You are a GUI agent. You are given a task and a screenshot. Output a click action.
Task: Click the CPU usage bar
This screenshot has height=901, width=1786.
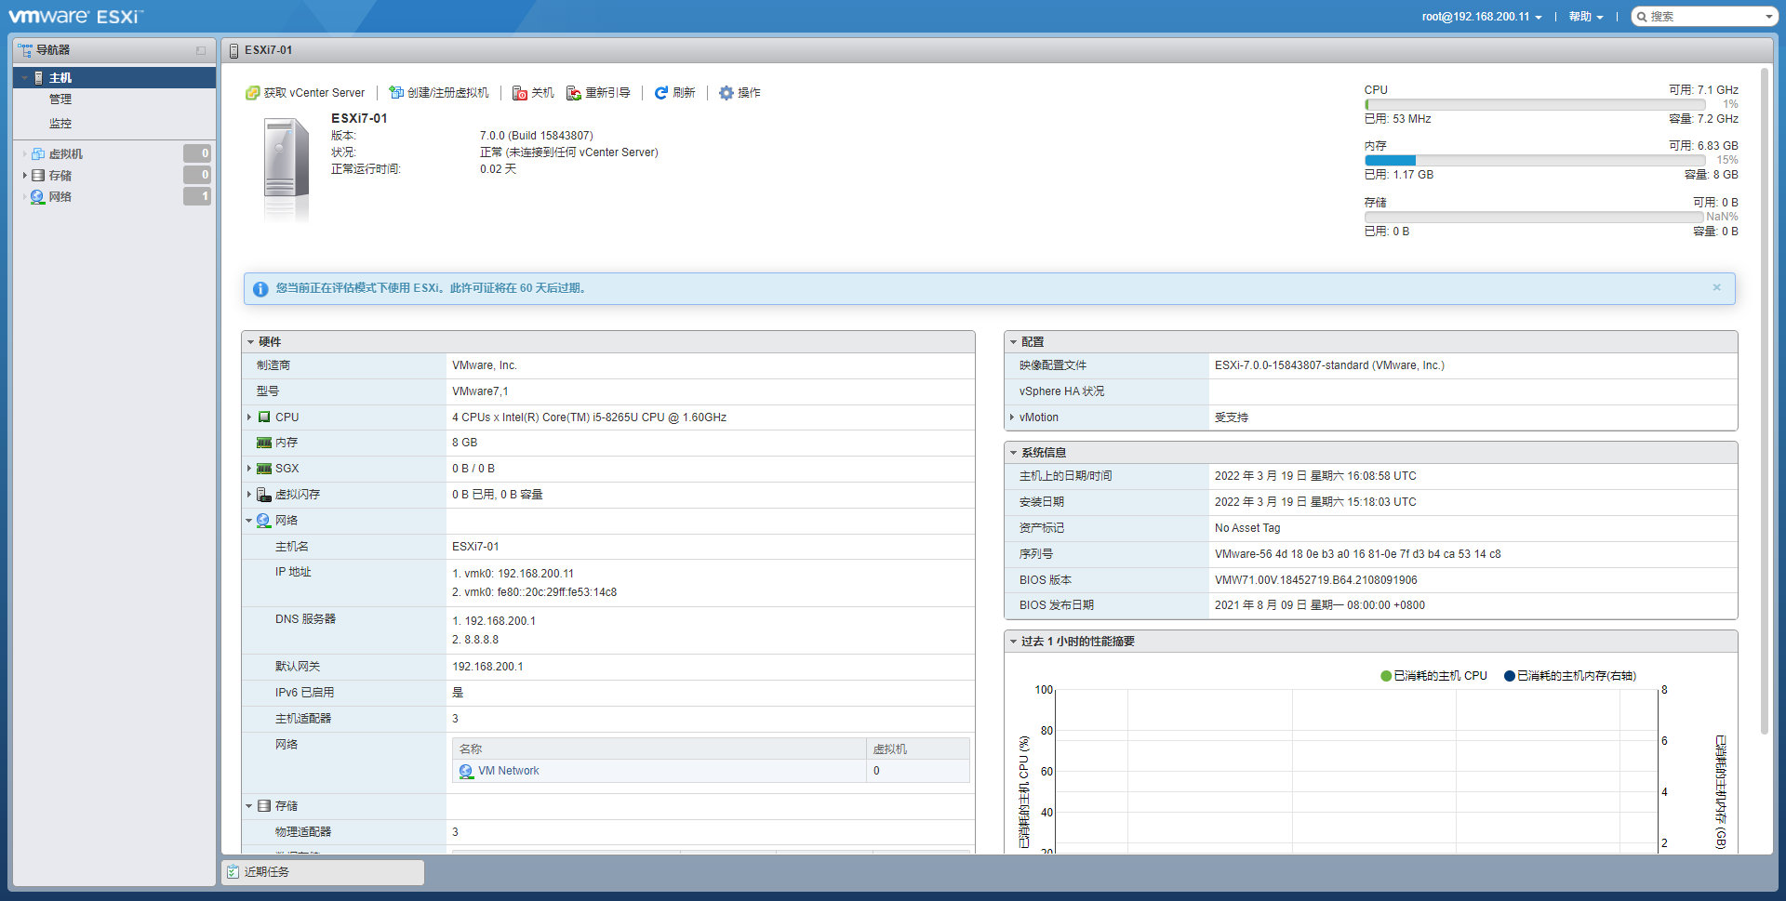(x=1534, y=105)
